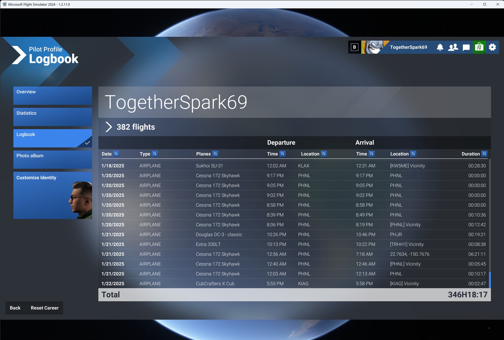Open Customize Identity panel

click(53, 195)
